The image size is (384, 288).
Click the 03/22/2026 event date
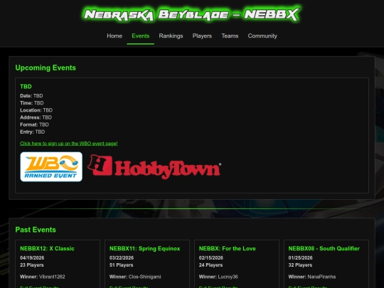pos(122,258)
